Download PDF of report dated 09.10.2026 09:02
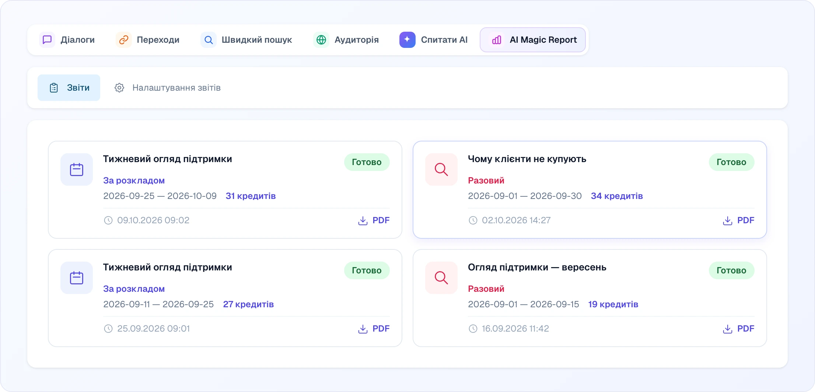The image size is (815, 392). click(374, 220)
